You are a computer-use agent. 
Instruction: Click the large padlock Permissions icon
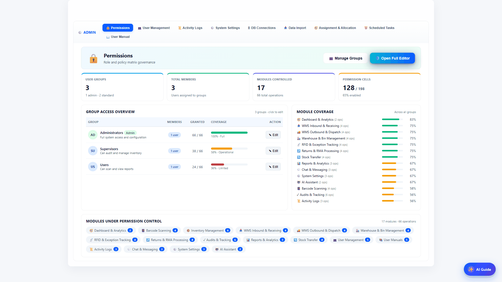pos(93,58)
